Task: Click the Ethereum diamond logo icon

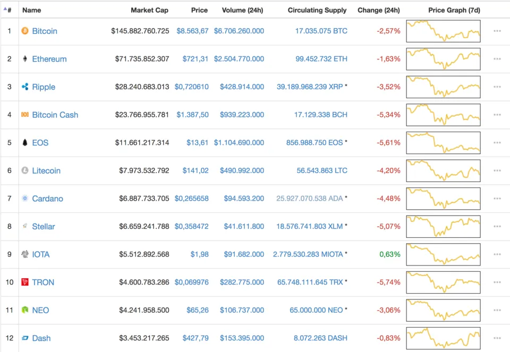Action: [25, 59]
